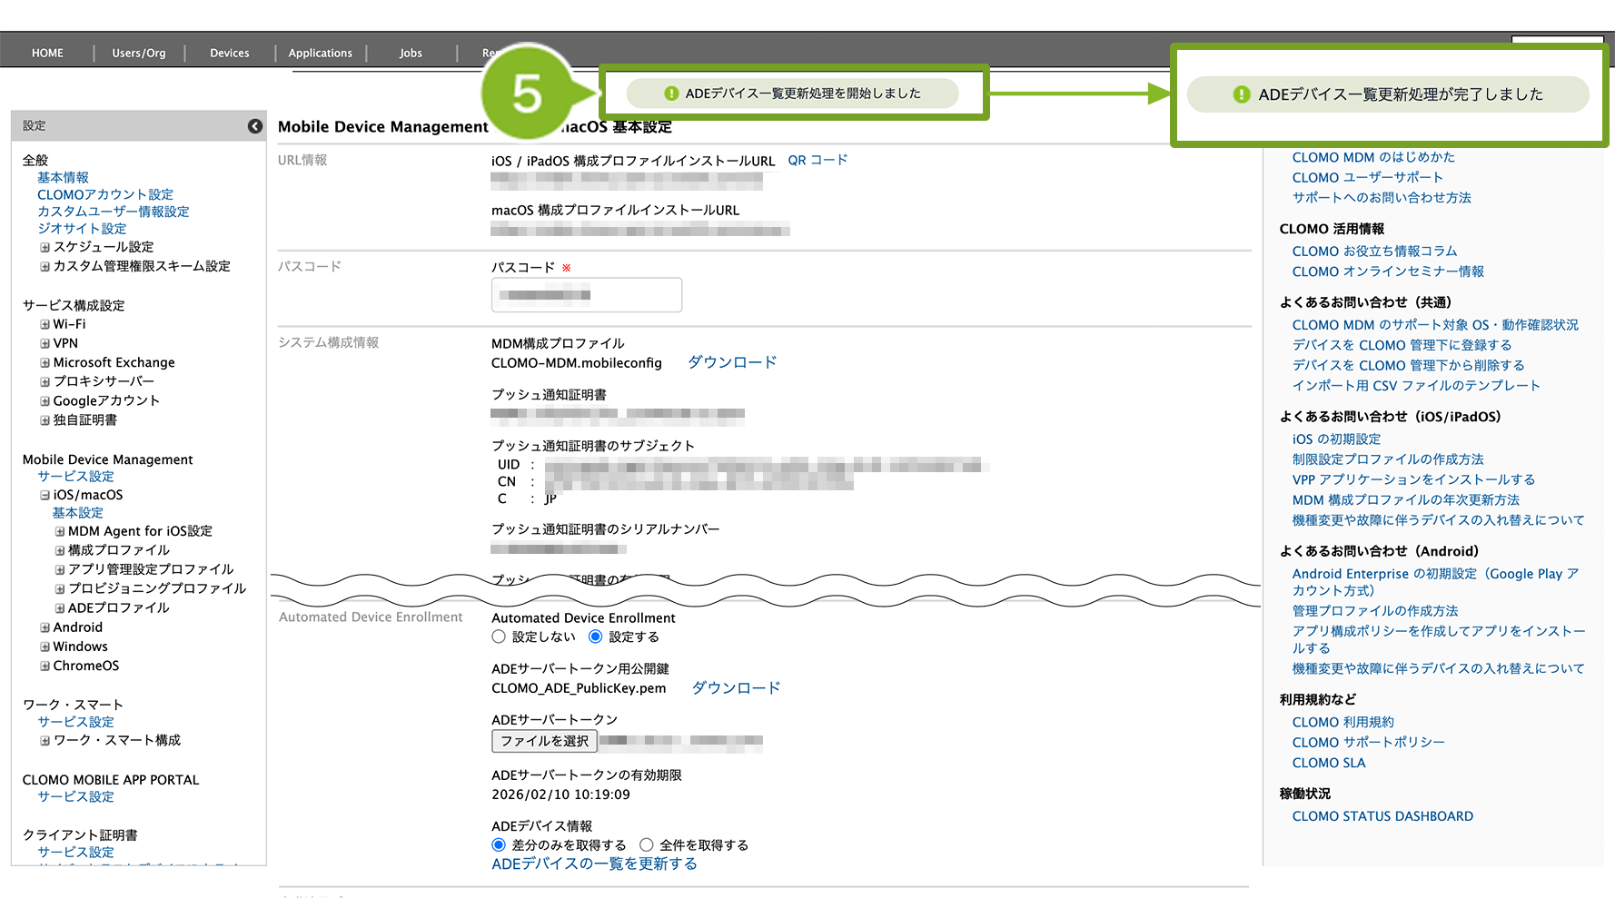Click into the パスコード input field
The height and width of the screenshot is (908, 1615).
586,295
